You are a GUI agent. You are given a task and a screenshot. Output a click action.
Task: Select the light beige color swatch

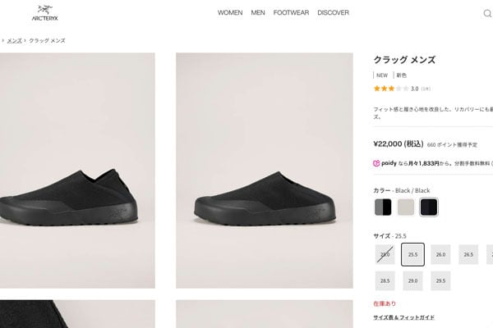coord(406,207)
